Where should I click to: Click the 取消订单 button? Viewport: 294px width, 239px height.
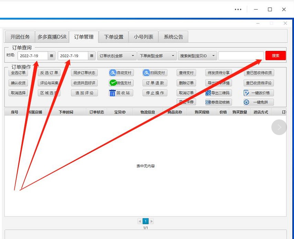click(x=186, y=93)
